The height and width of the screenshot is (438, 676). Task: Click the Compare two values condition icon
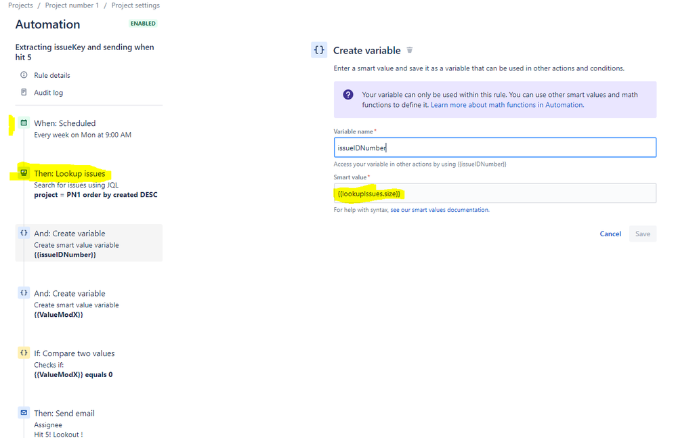(x=24, y=353)
